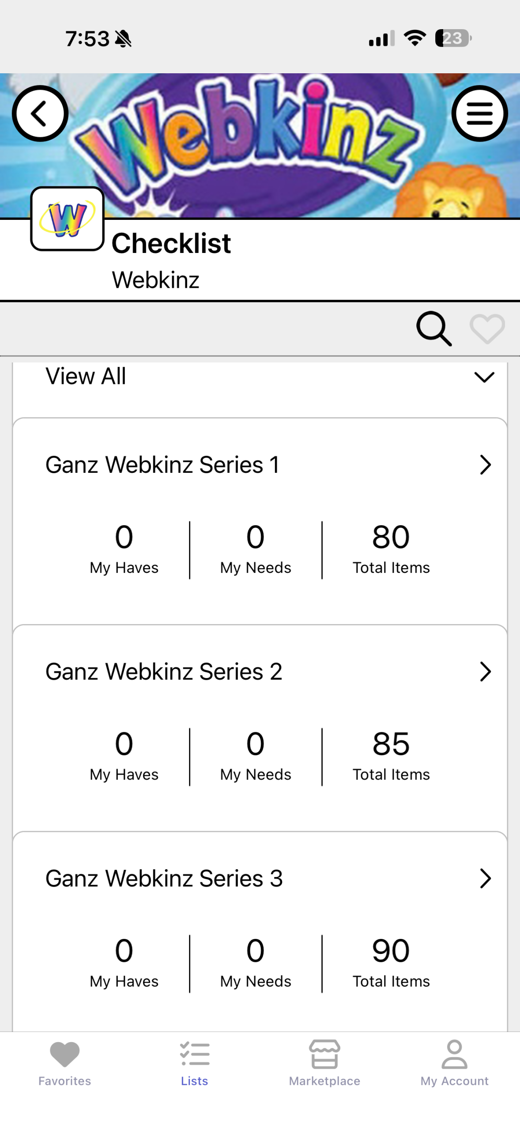Tap the magnifying glass search icon
Viewport: 520px width, 1130px height.
tap(433, 328)
